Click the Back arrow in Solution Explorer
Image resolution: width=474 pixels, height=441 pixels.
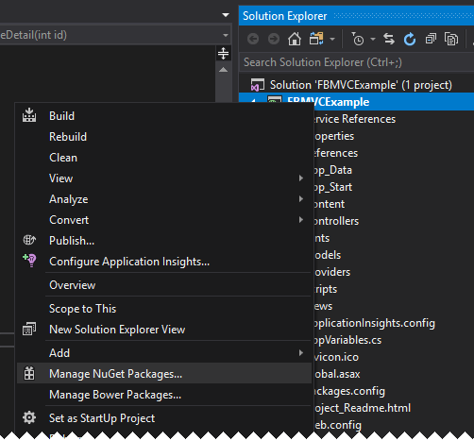tap(253, 39)
